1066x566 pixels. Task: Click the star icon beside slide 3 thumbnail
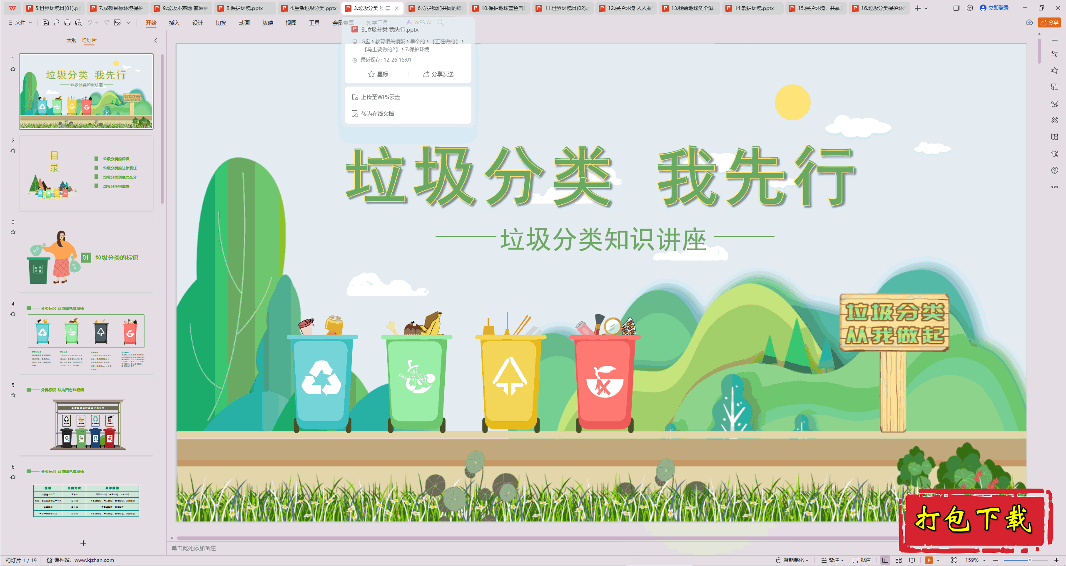(13, 232)
